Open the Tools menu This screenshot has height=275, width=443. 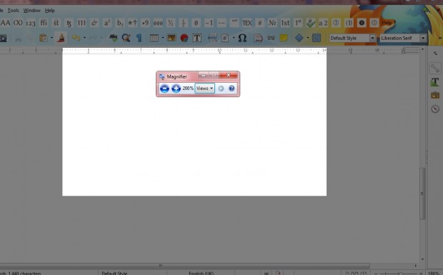(13, 11)
